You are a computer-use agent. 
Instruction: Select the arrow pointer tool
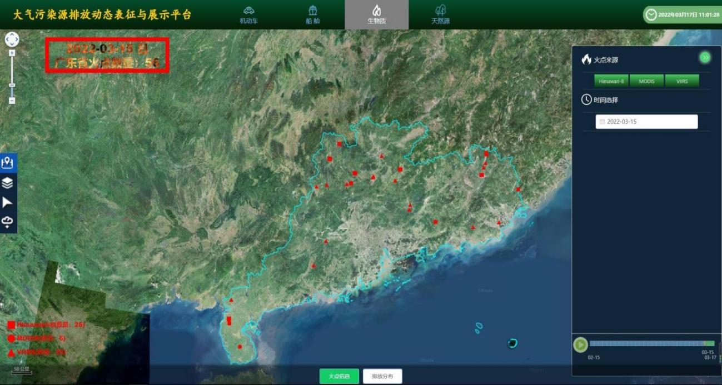8,202
